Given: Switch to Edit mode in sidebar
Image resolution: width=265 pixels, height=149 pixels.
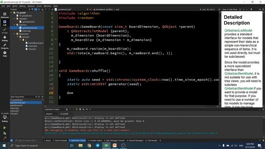Looking at the screenshot, I should click(x=5, y=23).
